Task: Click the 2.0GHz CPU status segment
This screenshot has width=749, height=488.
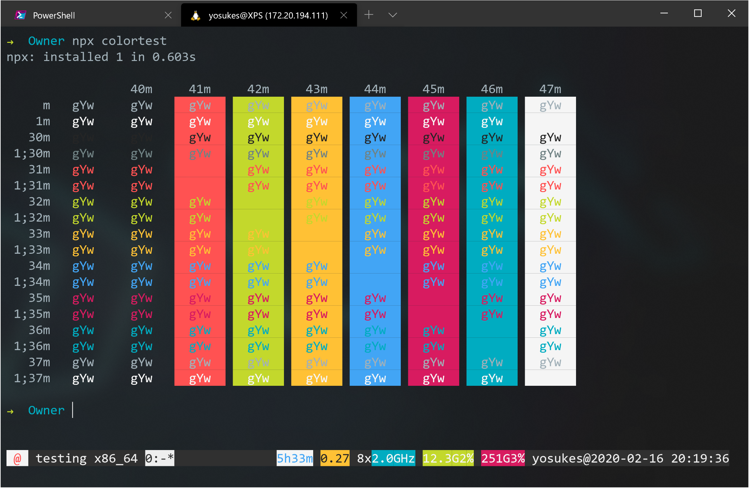Action: tap(393, 458)
